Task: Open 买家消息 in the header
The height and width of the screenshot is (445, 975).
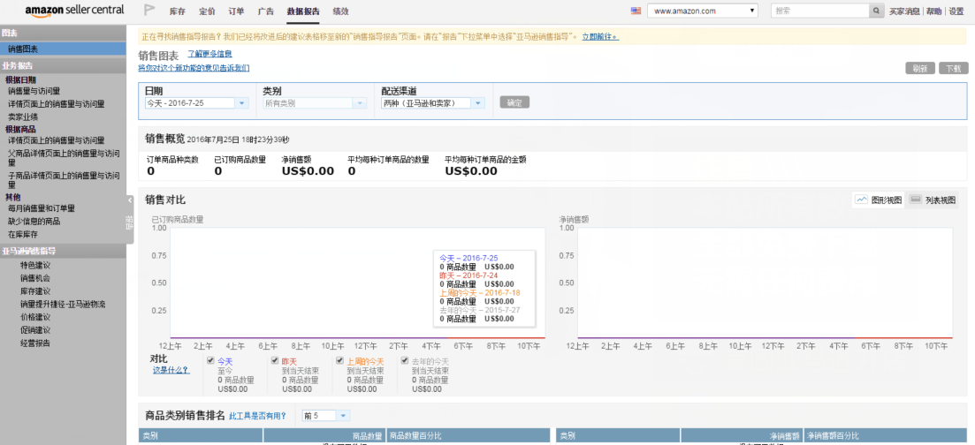Action: point(904,11)
